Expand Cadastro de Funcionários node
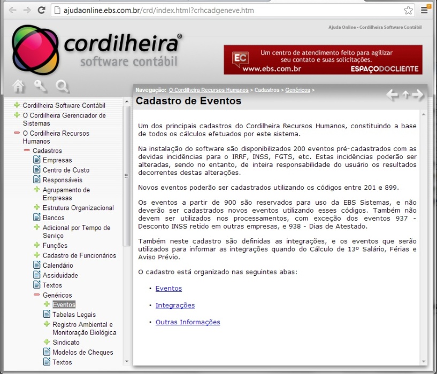Image resolution: width=437 pixels, height=374 pixels. (x=37, y=255)
